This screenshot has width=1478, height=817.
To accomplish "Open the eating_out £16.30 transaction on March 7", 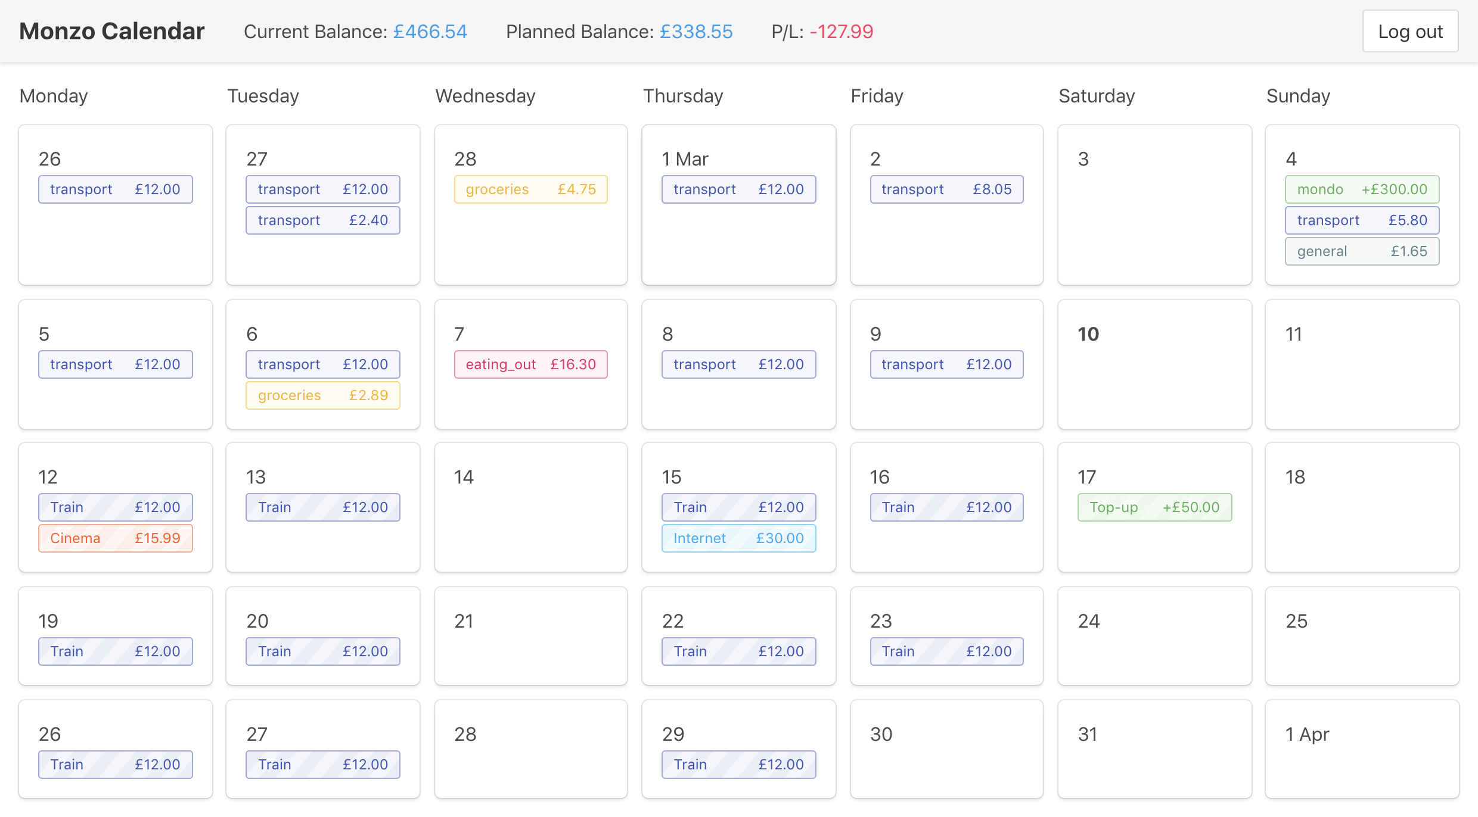I will pyautogui.click(x=530, y=364).
